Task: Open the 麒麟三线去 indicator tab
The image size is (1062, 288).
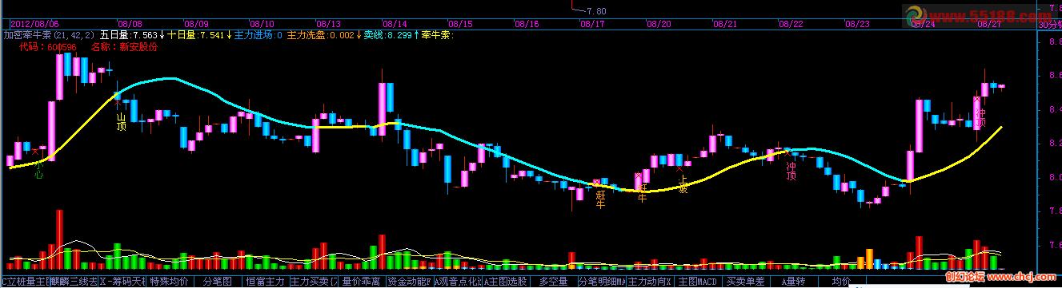Action: coord(74,282)
